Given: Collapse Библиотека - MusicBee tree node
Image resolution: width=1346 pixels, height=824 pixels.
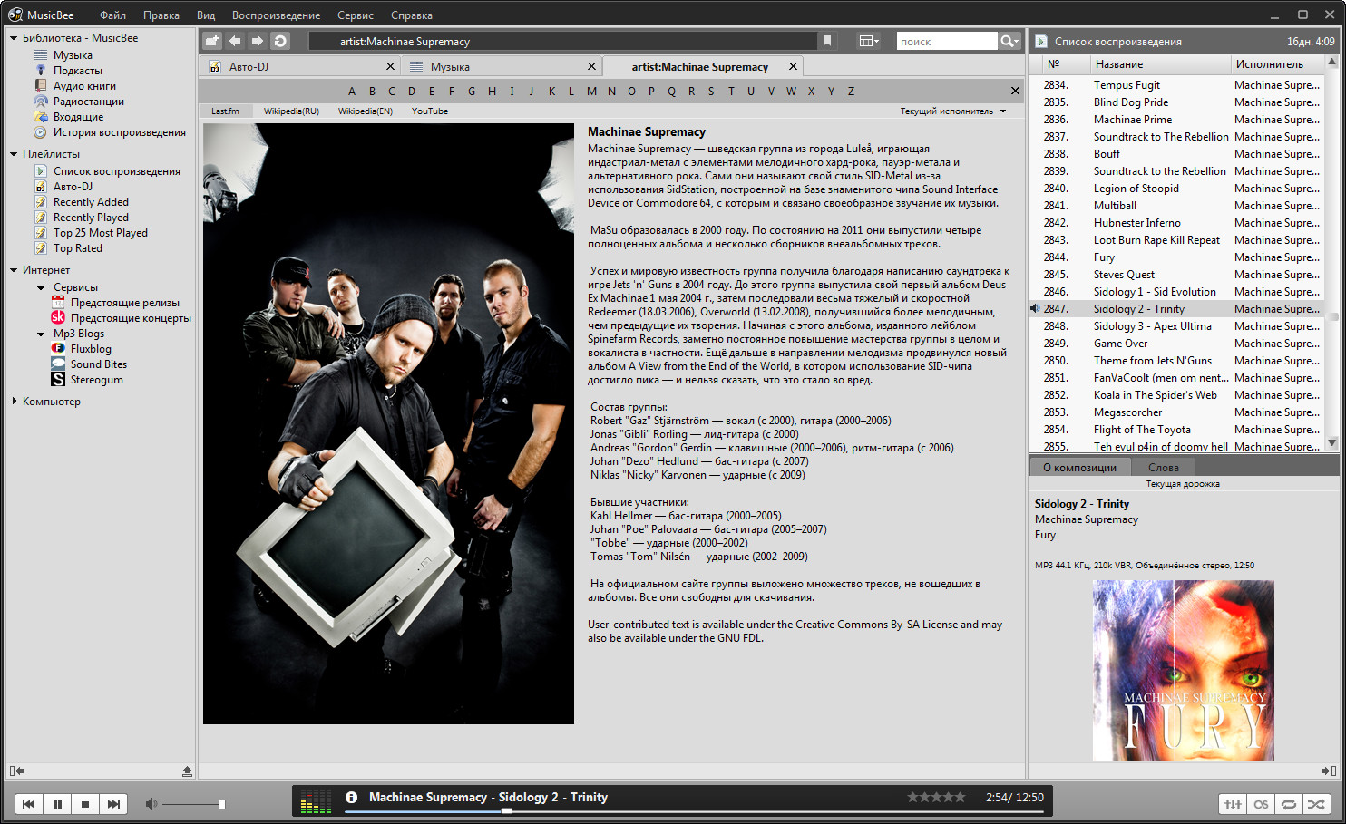Looking at the screenshot, I should point(14,38).
